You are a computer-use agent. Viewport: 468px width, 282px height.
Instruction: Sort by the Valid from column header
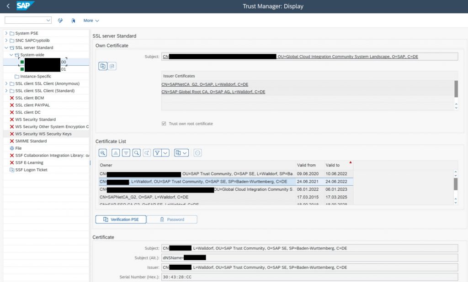tap(309, 165)
